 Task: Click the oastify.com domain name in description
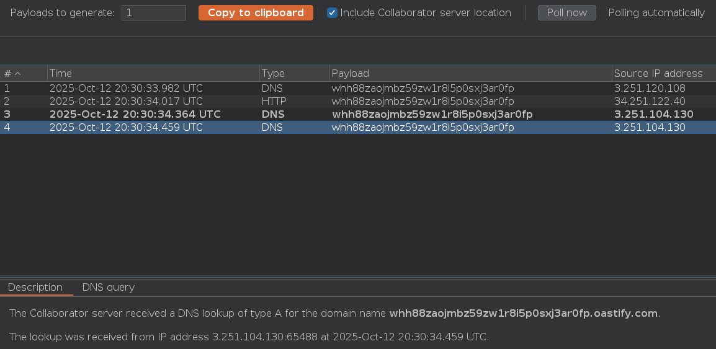(523, 314)
